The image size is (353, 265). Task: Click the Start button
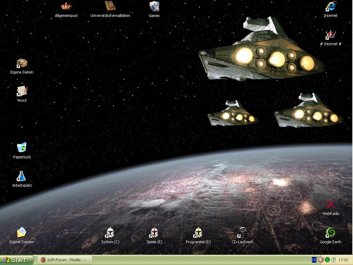[17, 260]
